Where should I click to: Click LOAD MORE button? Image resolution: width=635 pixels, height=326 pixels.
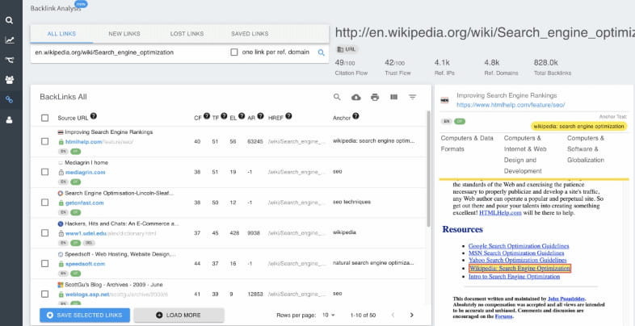coord(179,315)
